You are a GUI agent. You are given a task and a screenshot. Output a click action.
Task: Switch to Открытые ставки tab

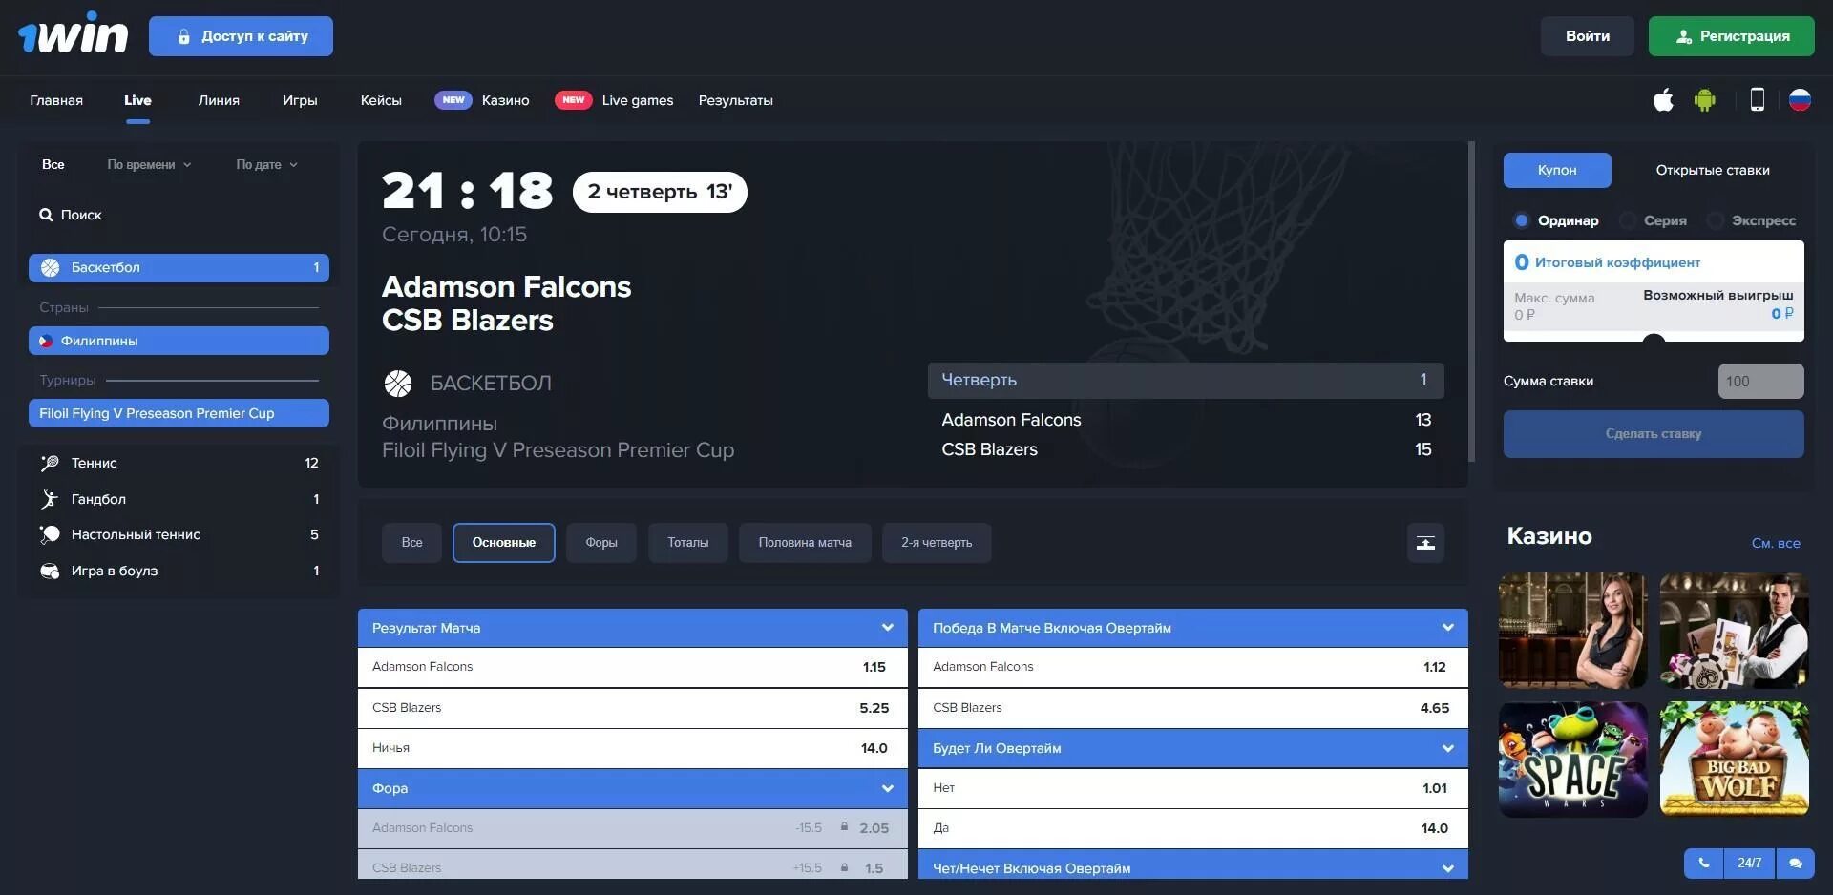point(1713,170)
